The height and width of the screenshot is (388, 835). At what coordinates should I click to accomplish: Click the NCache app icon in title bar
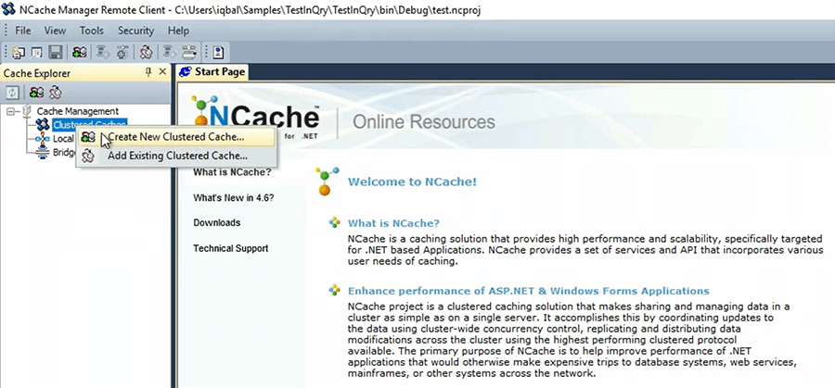[9, 10]
